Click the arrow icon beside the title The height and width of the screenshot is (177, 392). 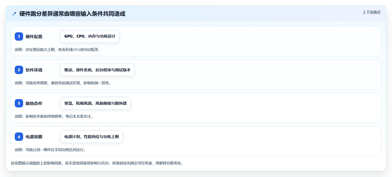point(14,14)
